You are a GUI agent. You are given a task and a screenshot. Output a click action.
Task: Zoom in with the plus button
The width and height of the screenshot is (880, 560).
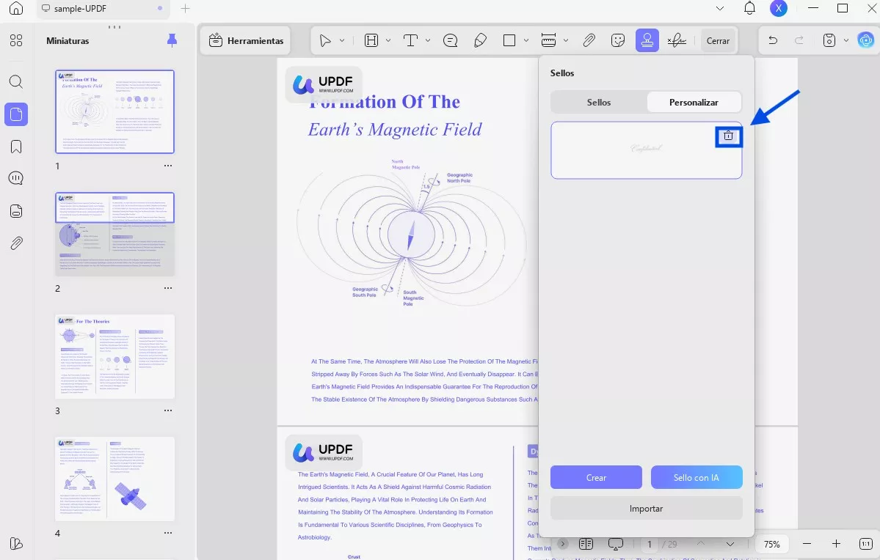click(836, 544)
